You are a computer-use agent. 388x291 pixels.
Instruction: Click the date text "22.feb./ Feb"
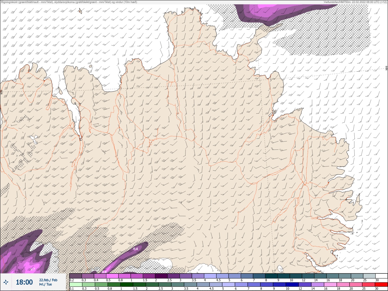tap(48, 280)
